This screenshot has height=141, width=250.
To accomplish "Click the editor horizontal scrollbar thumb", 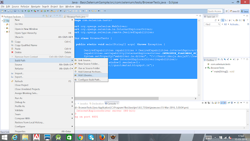I will [117, 98].
